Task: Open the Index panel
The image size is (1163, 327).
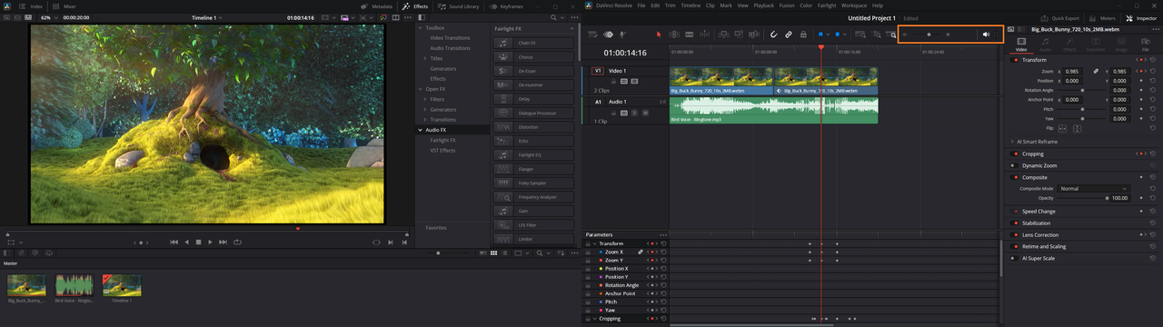Action: pos(31,5)
